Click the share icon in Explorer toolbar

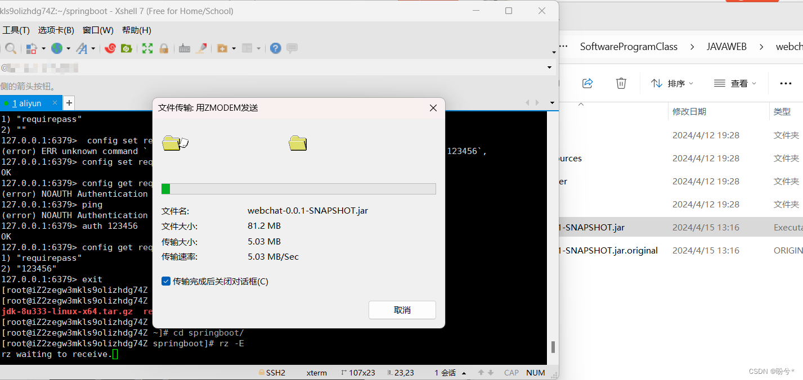click(587, 83)
